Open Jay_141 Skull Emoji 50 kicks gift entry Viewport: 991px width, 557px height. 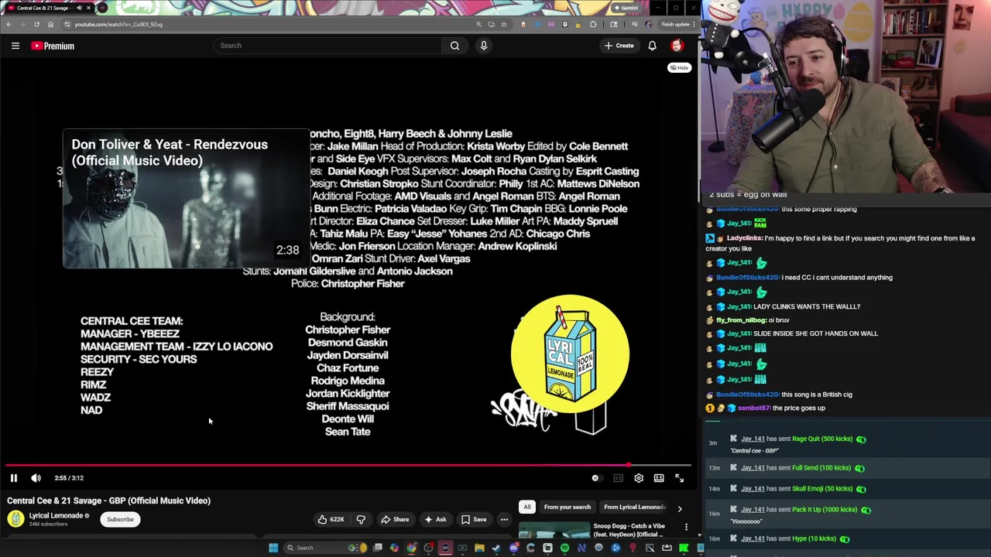pyautogui.click(x=848, y=488)
